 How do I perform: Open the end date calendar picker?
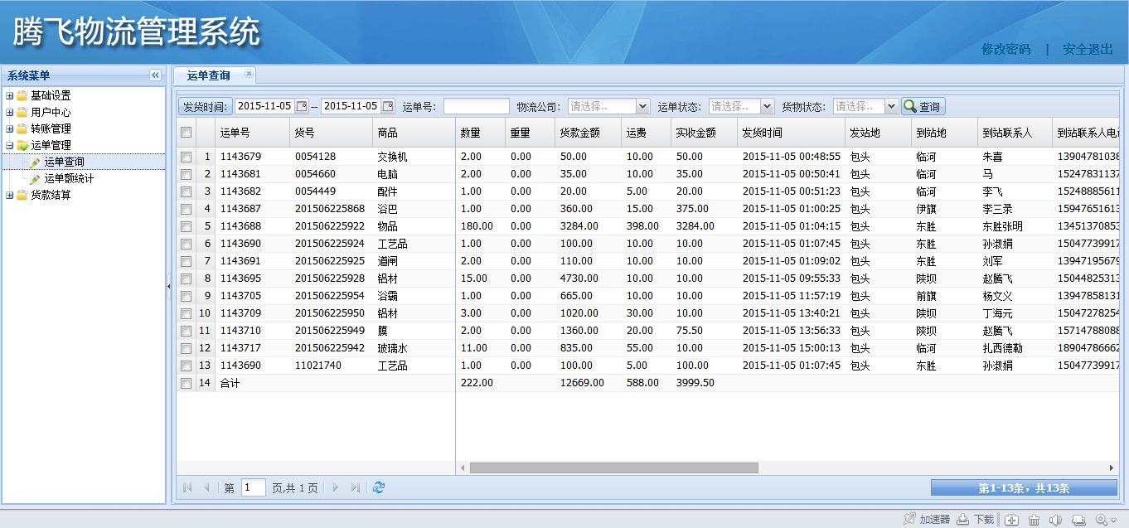click(388, 106)
